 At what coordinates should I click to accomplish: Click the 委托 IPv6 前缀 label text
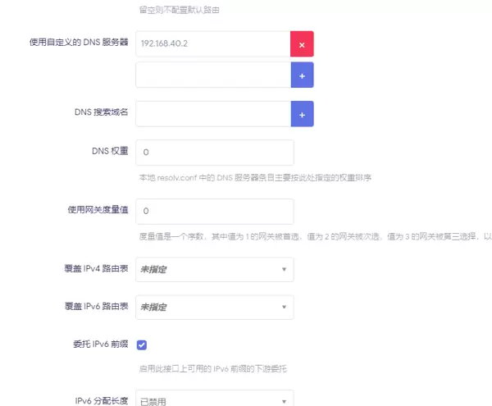coord(100,344)
